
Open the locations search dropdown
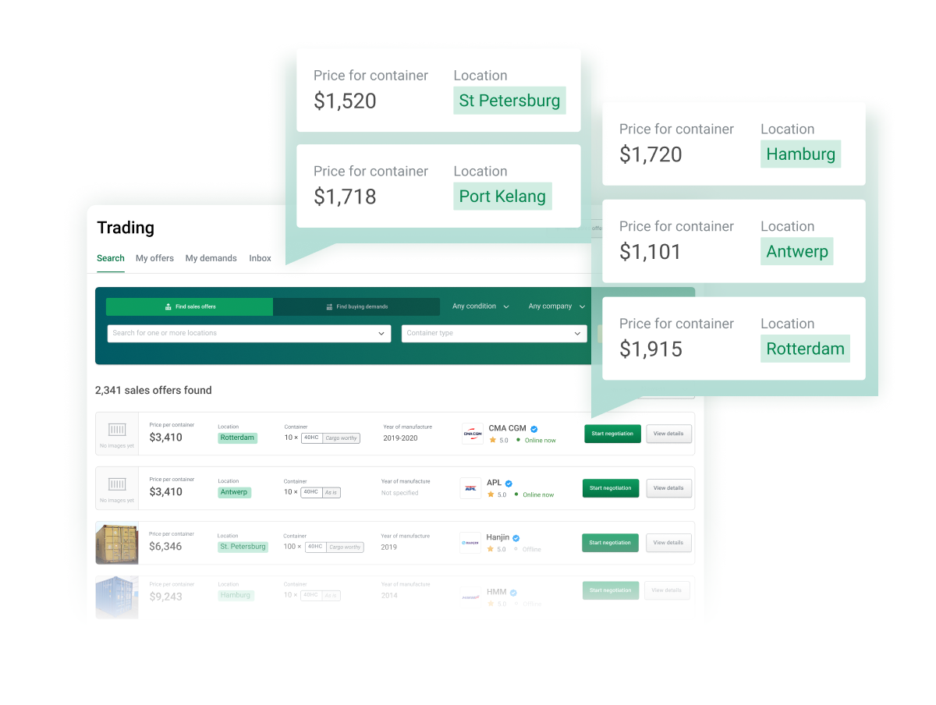(249, 333)
